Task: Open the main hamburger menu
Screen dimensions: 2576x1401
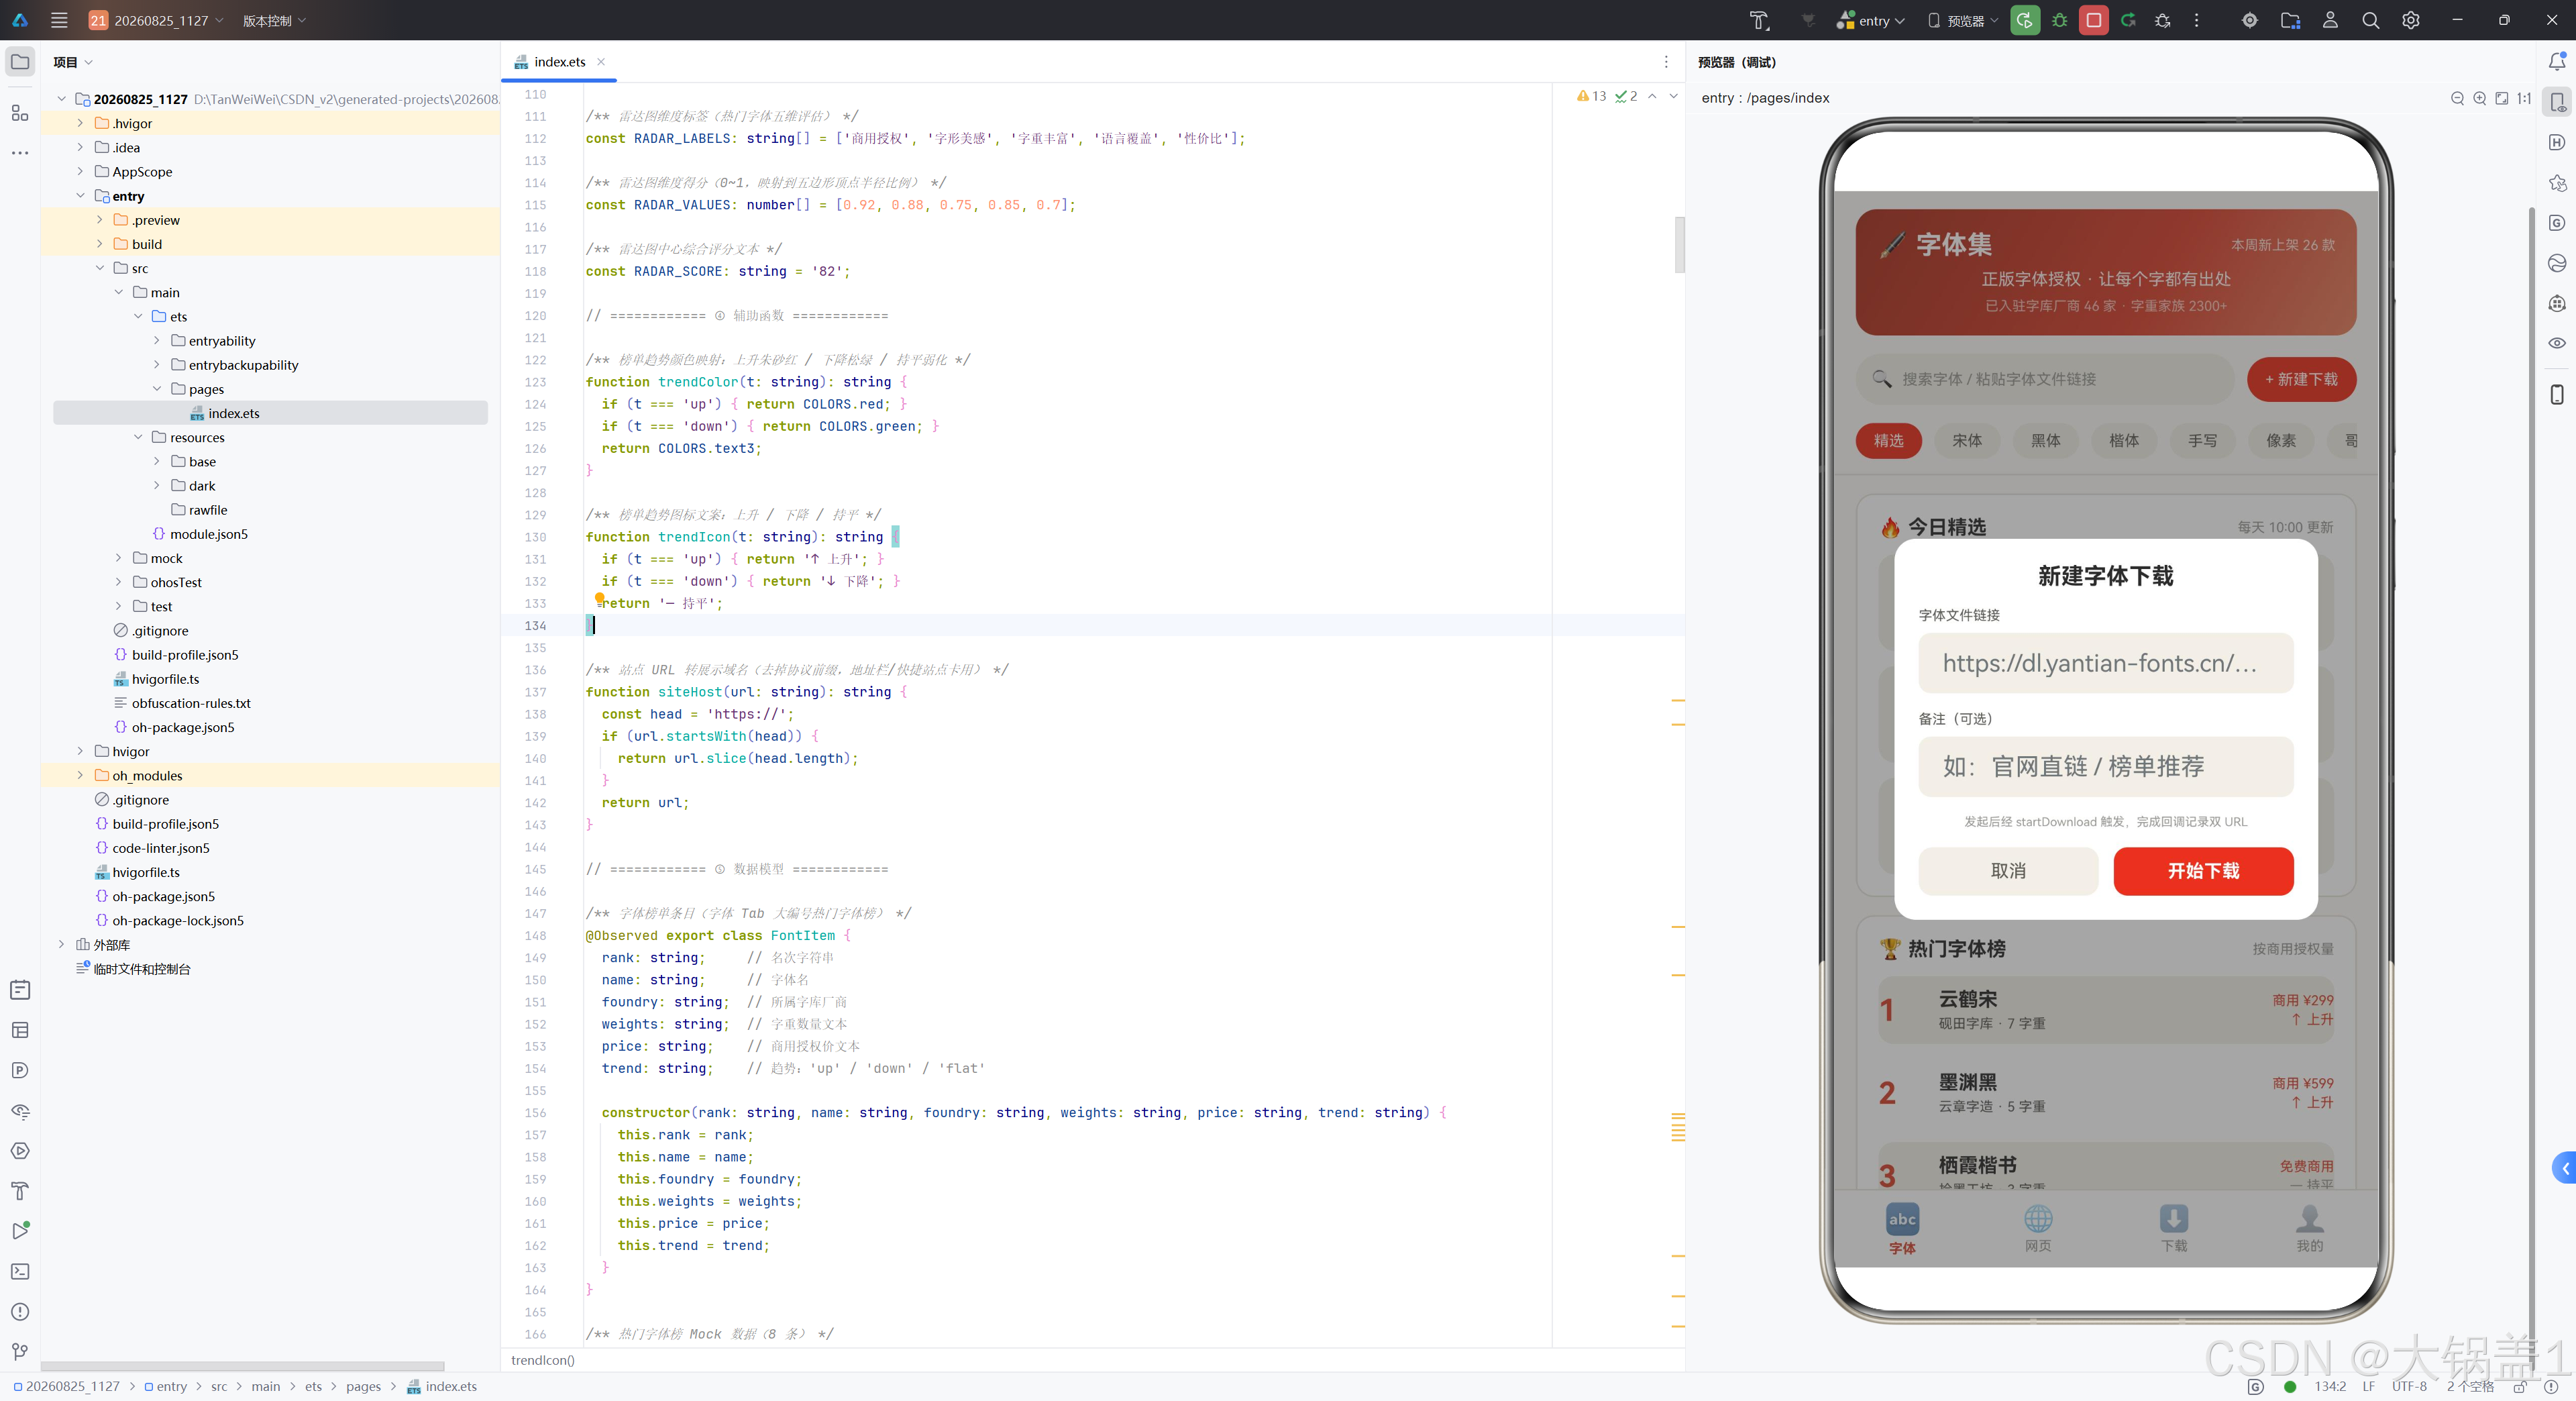Action: pyautogui.click(x=59, y=20)
